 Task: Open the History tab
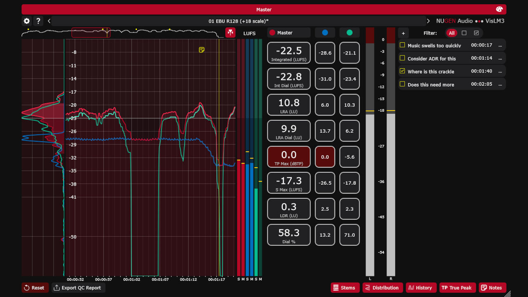click(421, 288)
